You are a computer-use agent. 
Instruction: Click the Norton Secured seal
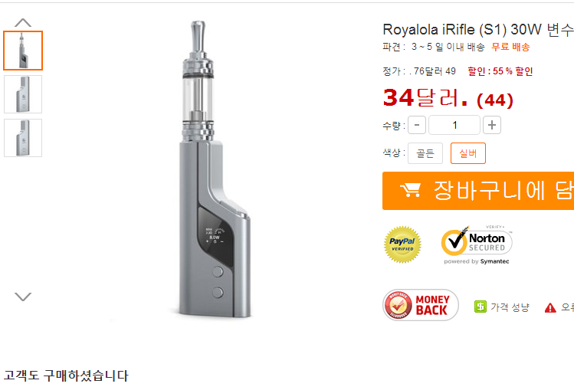[477, 244]
